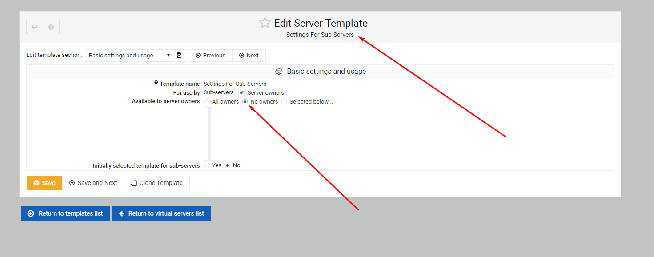Toggle the favorite star icon beside title
Screen dimensions: 654x257
pos(265,23)
